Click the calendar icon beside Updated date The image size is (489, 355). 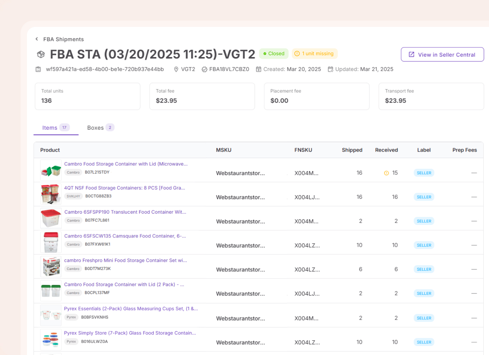[x=331, y=69]
